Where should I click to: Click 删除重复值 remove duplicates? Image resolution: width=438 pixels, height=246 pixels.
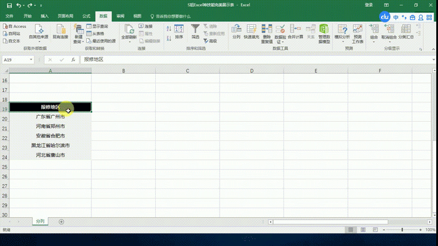[267, 34]
